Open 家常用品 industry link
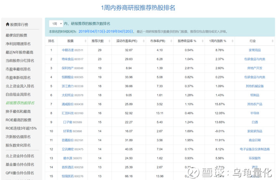Image resolution: width=276 pixels, height=180 pixels. [255, 50]
